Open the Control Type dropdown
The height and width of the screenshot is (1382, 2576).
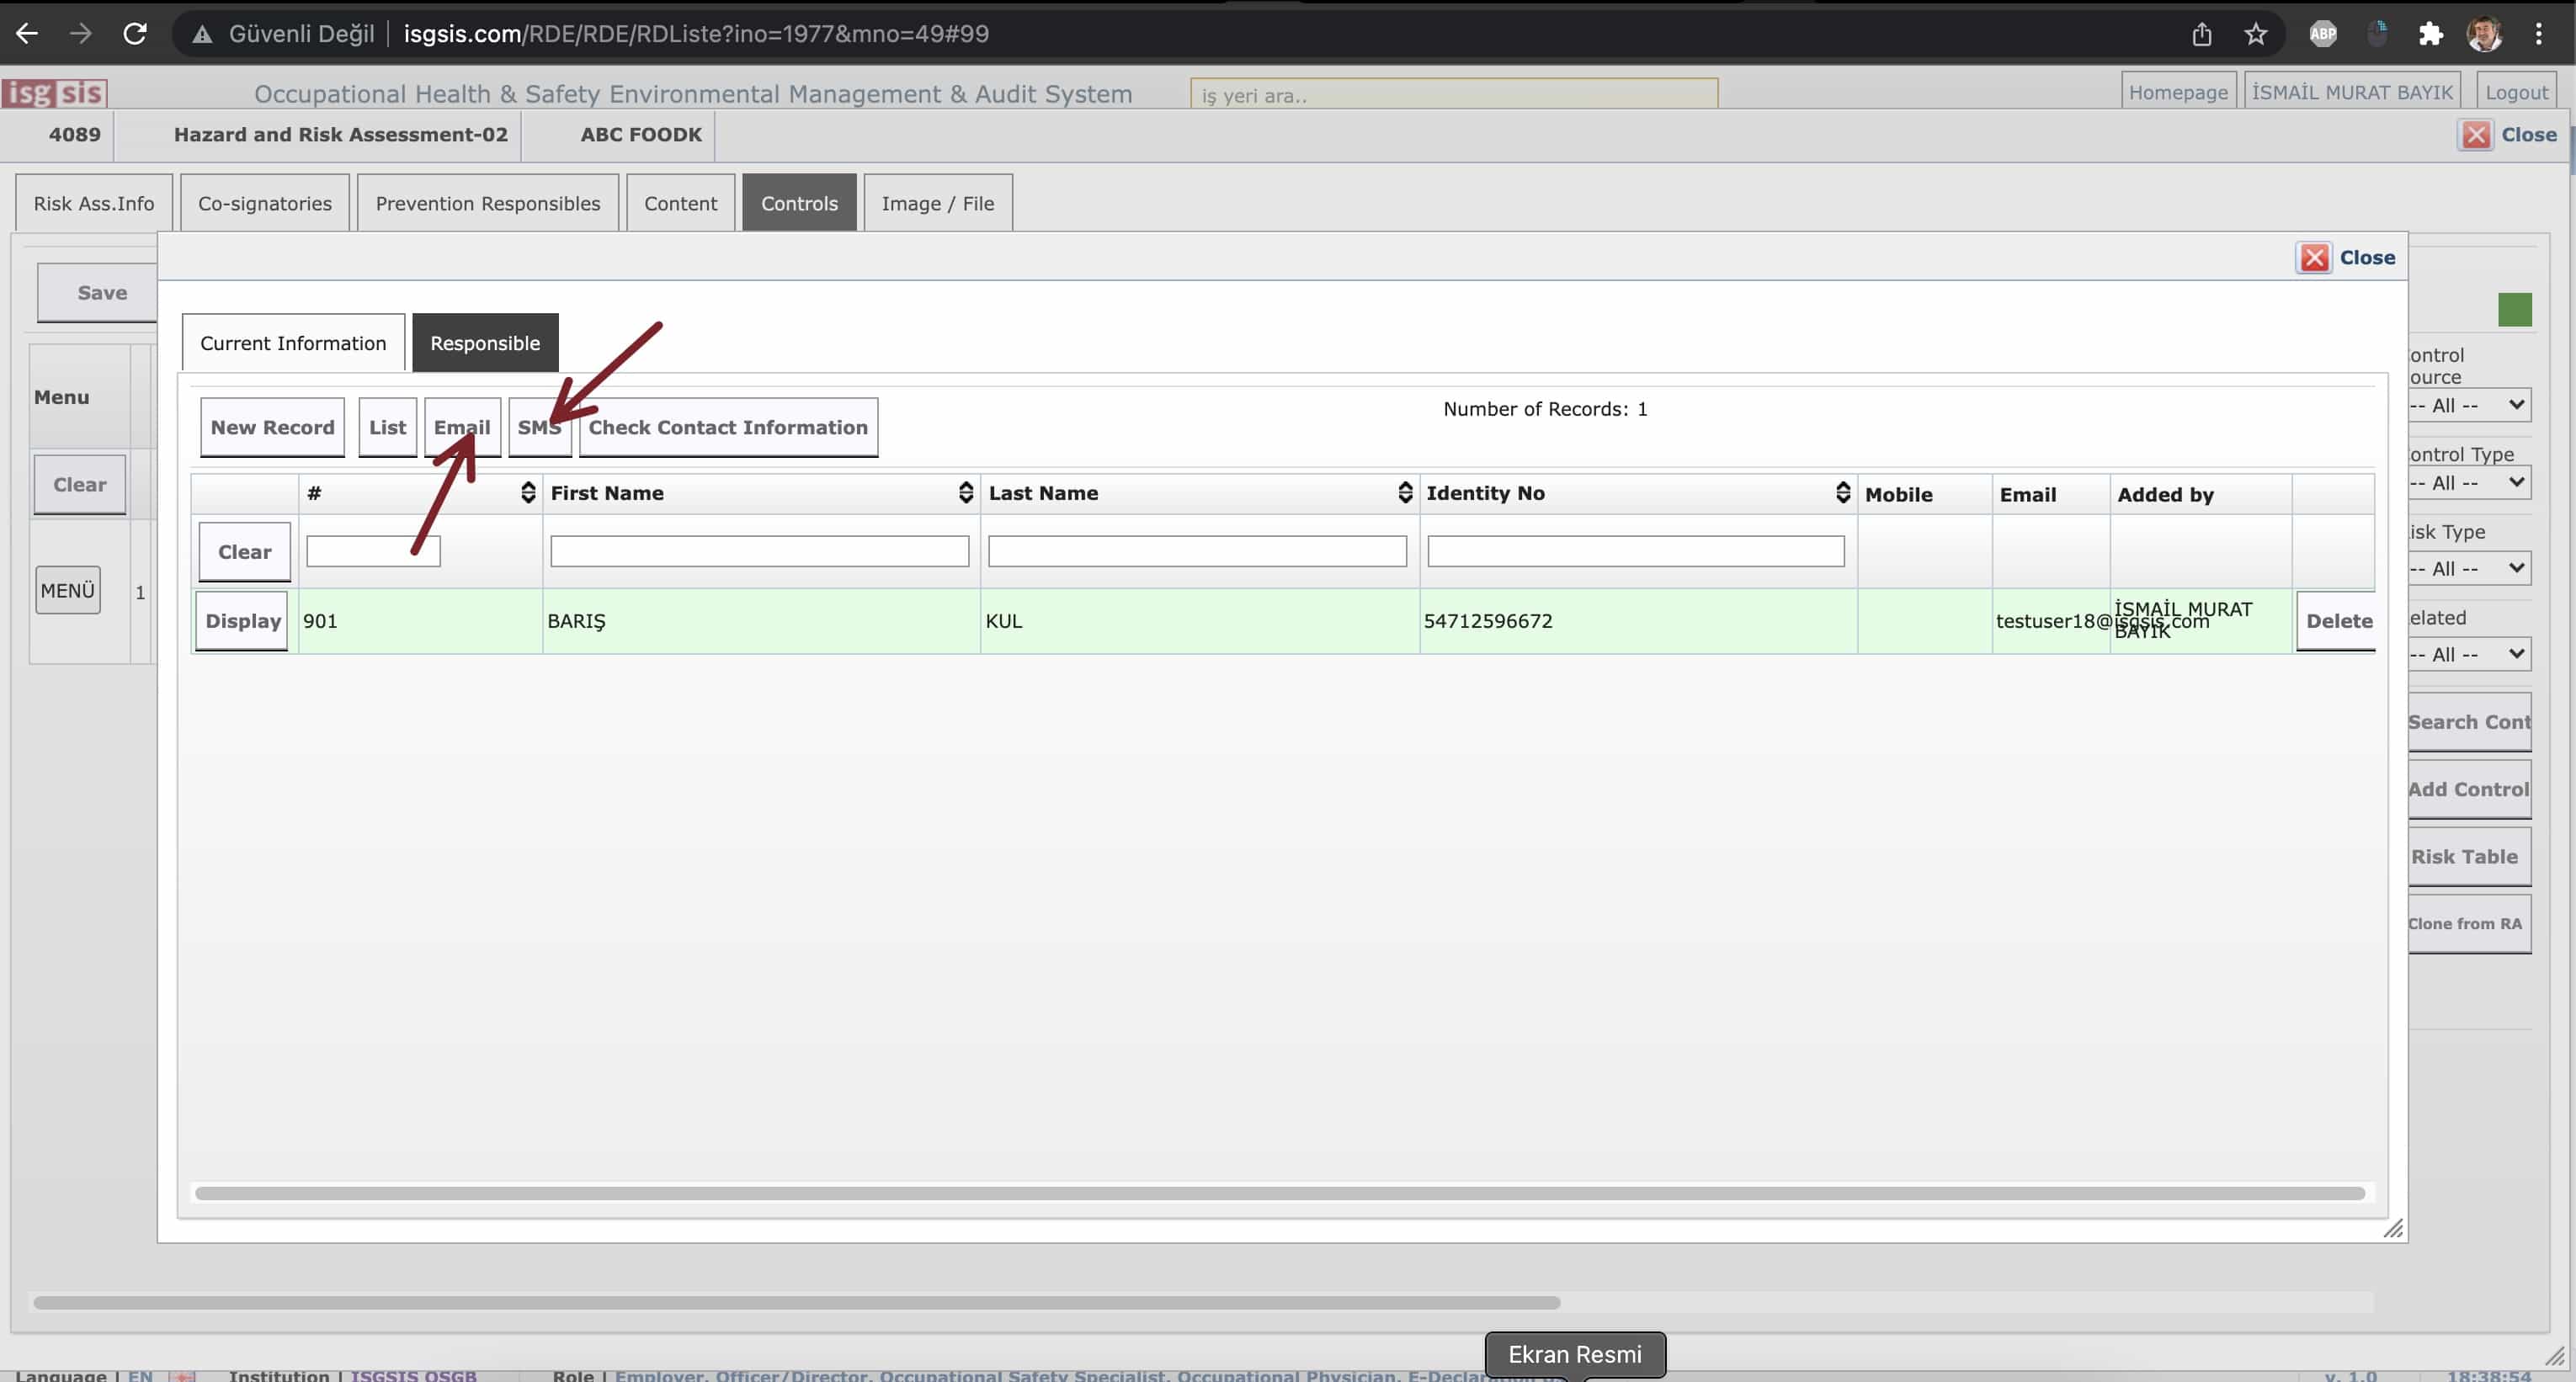pyautogui.click(x=2468, y=483)
